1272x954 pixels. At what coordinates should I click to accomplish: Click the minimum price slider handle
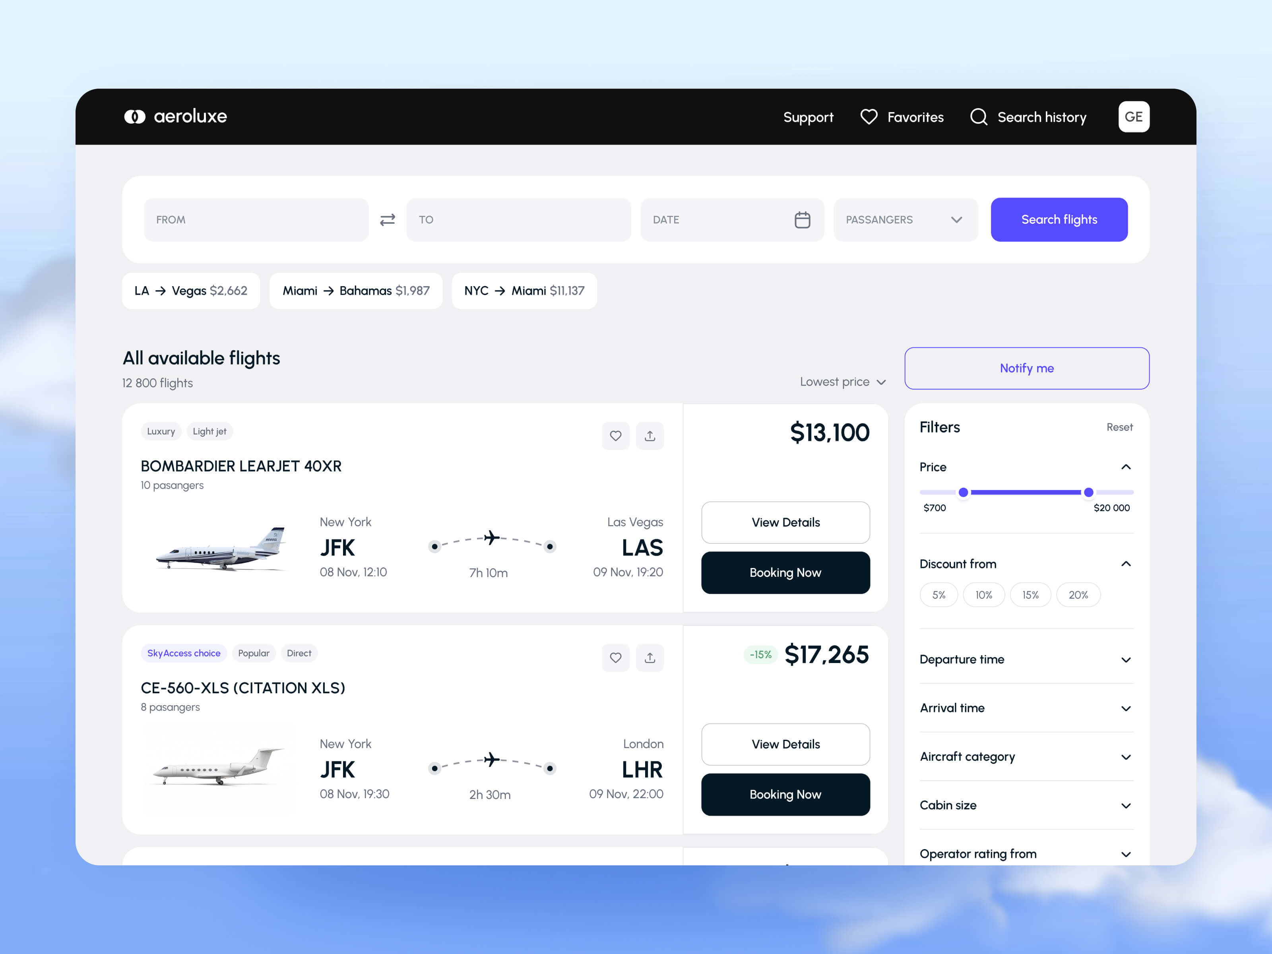(963, 492)
